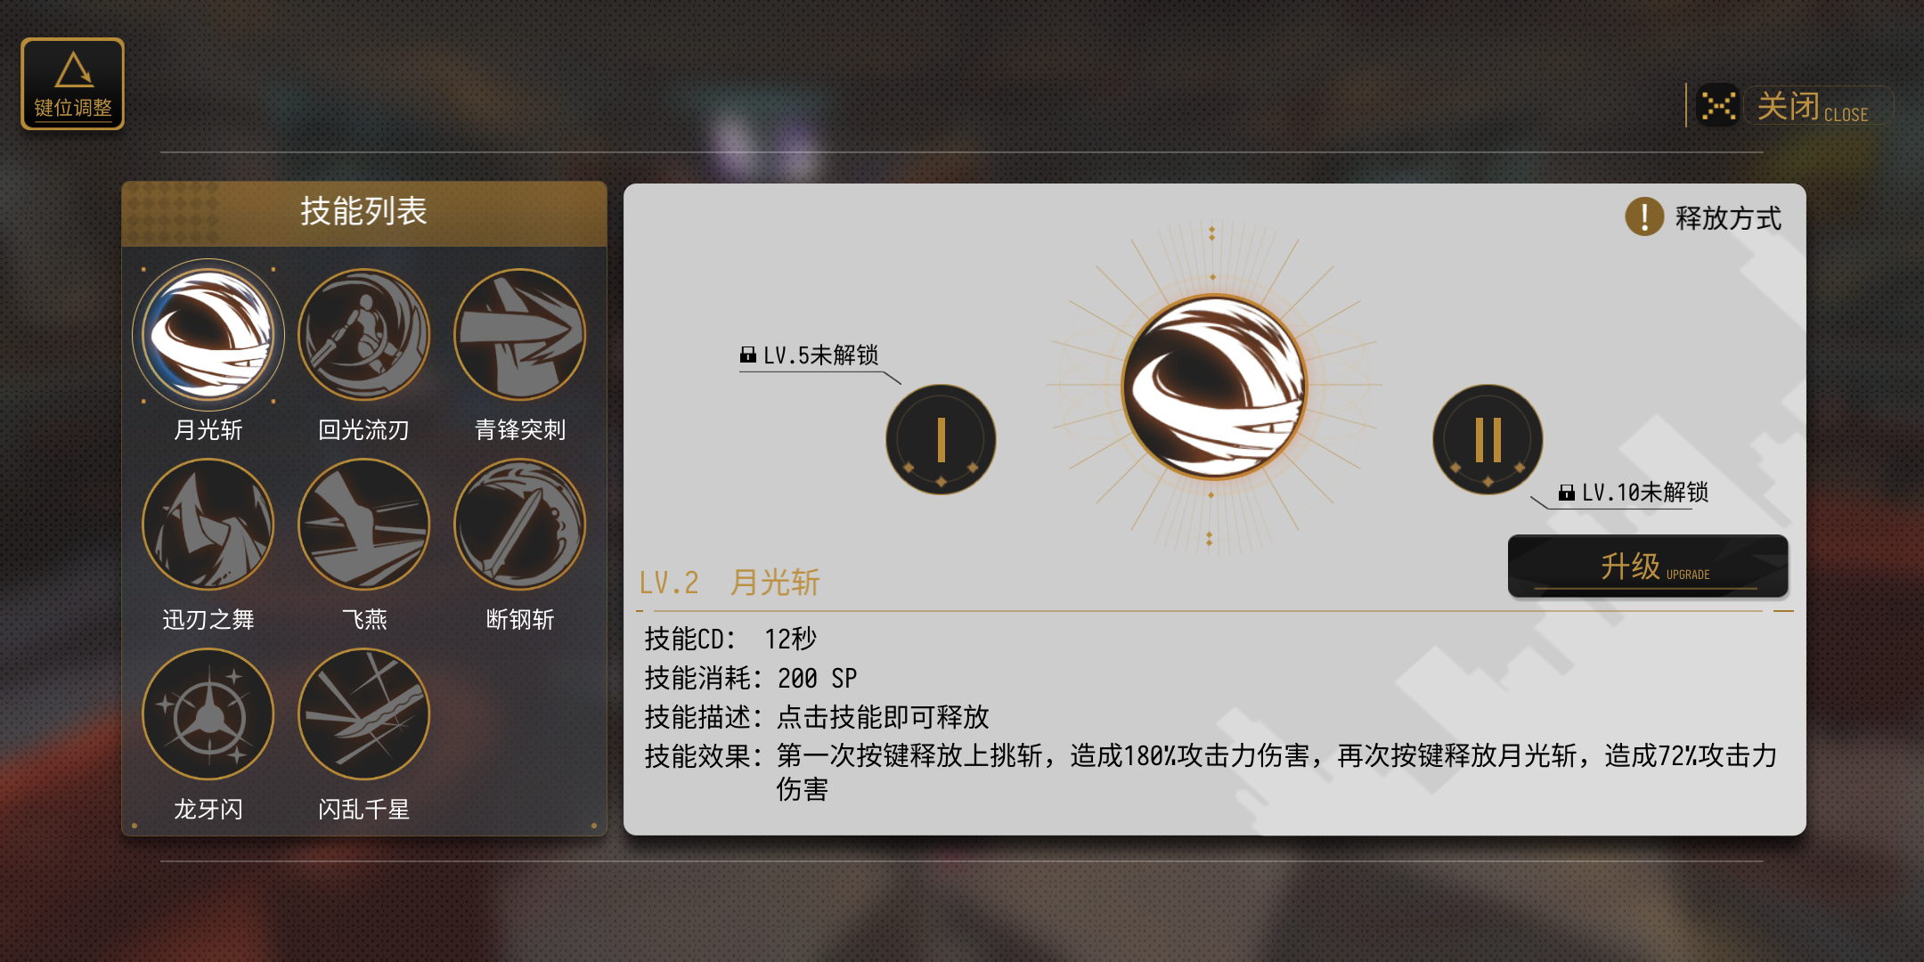Click the large central 月光斩 emblem
The image size is (1924, 962).
tap(1214, 387)
